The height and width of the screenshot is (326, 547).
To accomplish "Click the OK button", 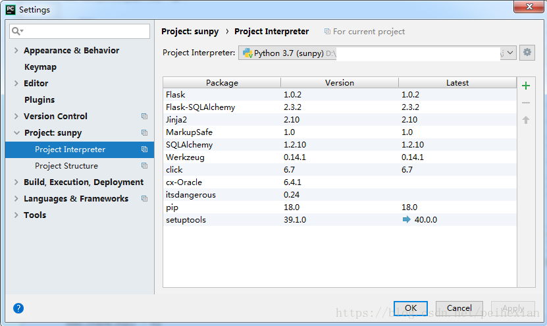I will 411,308.
